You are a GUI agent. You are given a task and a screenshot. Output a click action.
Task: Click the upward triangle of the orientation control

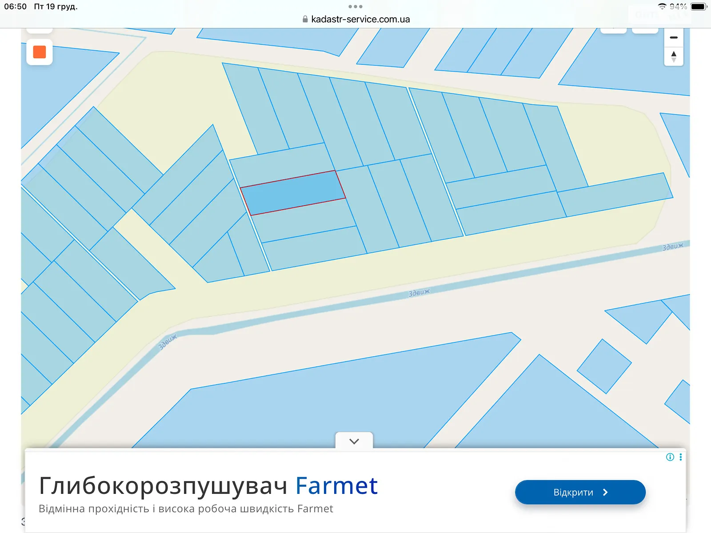674,53
